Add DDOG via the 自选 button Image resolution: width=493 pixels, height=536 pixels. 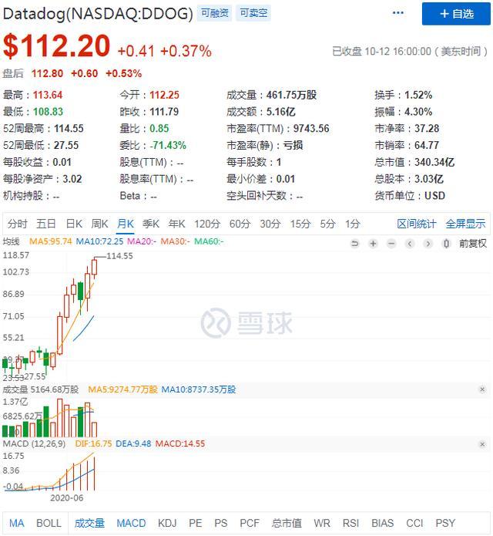(x=456, y=14)
